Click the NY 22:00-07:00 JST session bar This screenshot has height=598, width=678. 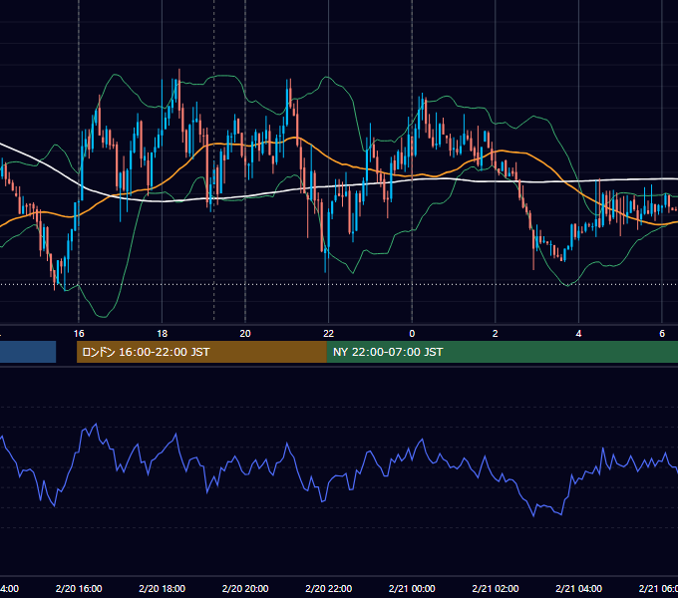tap(502, 352)
